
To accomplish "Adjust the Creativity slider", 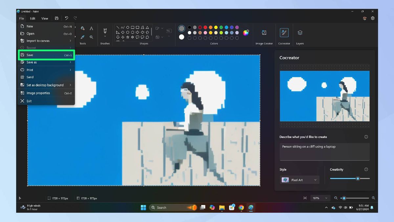I will tap(358, 179).
